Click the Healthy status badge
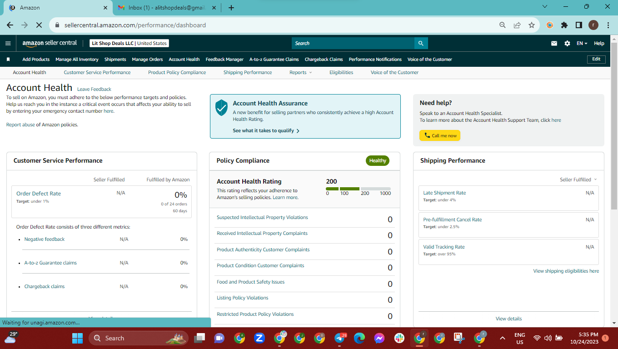This screenshot has width=618, height=349. click(378, 160)
